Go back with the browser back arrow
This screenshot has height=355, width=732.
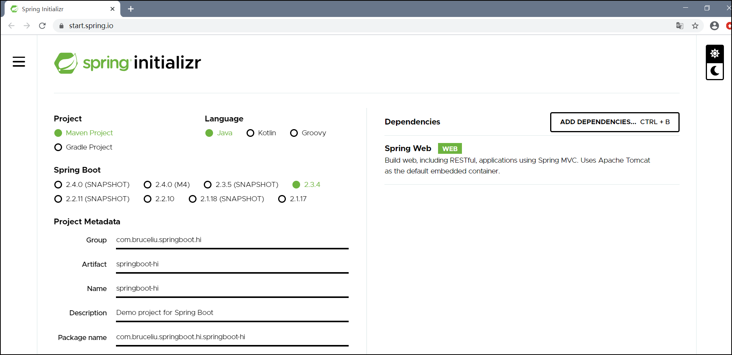click(12, 26)
